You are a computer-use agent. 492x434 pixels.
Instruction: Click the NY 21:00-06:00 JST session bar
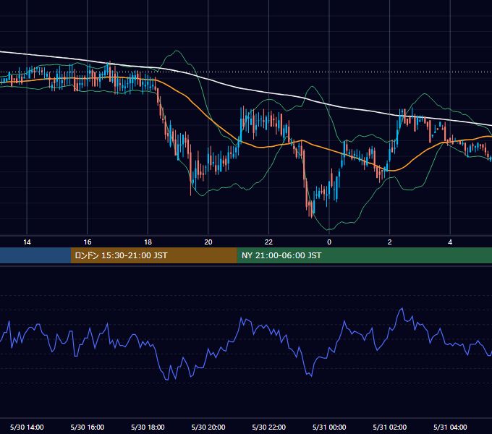pos(364,255)
